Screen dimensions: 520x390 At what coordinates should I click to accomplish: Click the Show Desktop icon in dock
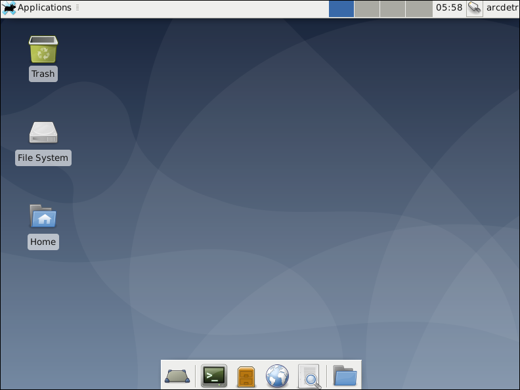click(x=177, y=376)
